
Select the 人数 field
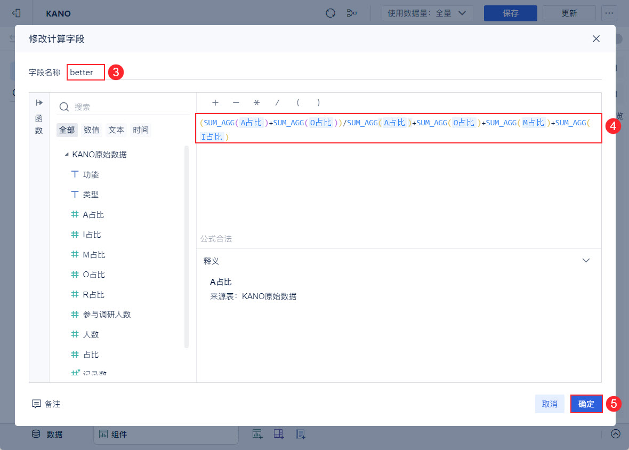pyautogui.click(x=91, y=334)
